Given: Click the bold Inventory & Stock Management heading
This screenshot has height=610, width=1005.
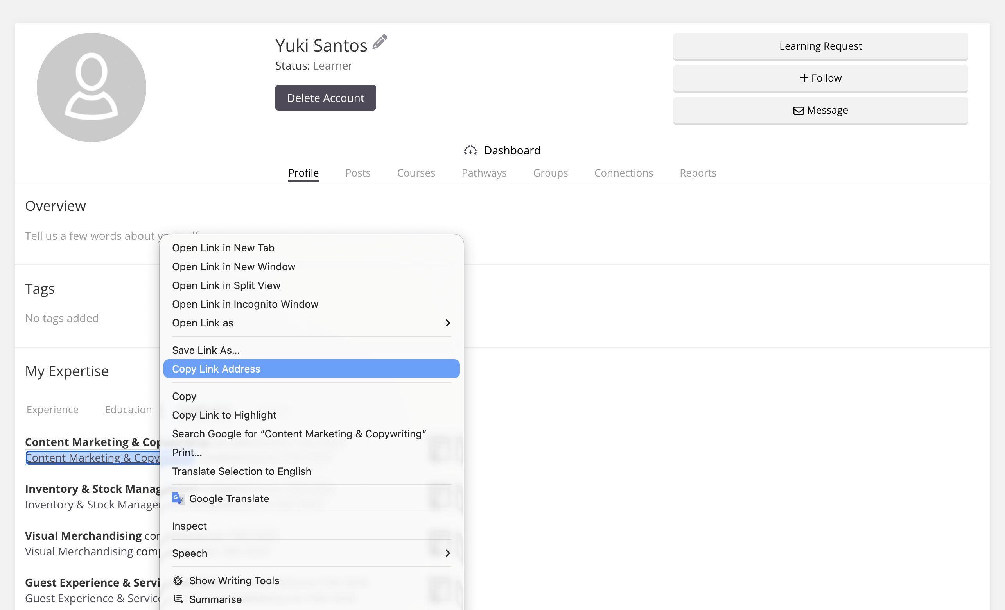Looking at the screenshot, I should (x=93, y=489).
